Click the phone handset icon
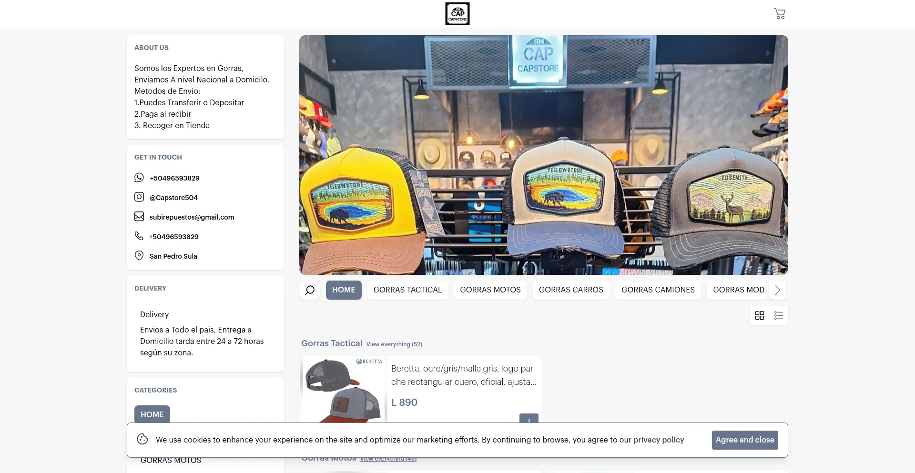Viewport: 915px width, 473px height. coord(139,236)
